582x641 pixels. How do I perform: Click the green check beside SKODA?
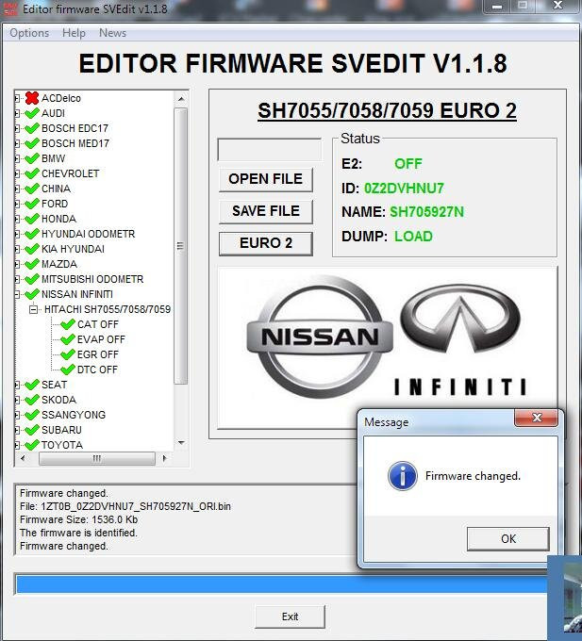(32, 401)
